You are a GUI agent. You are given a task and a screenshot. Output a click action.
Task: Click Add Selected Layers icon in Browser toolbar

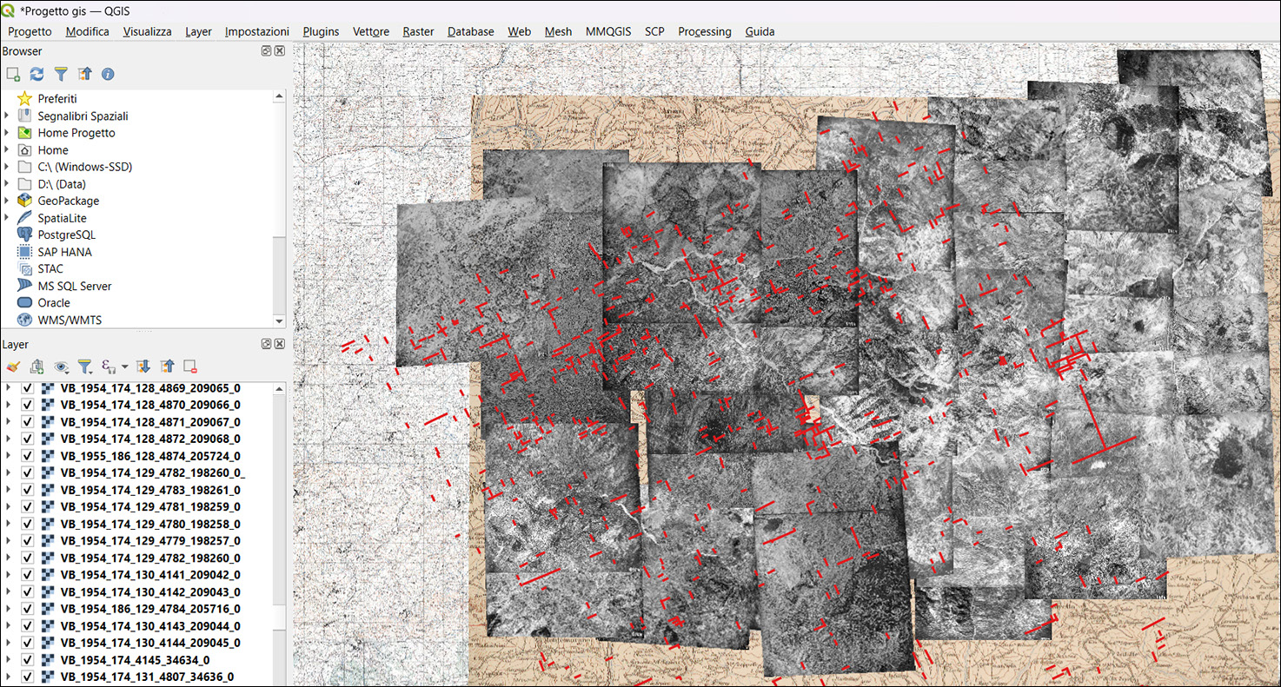point(13,75)
